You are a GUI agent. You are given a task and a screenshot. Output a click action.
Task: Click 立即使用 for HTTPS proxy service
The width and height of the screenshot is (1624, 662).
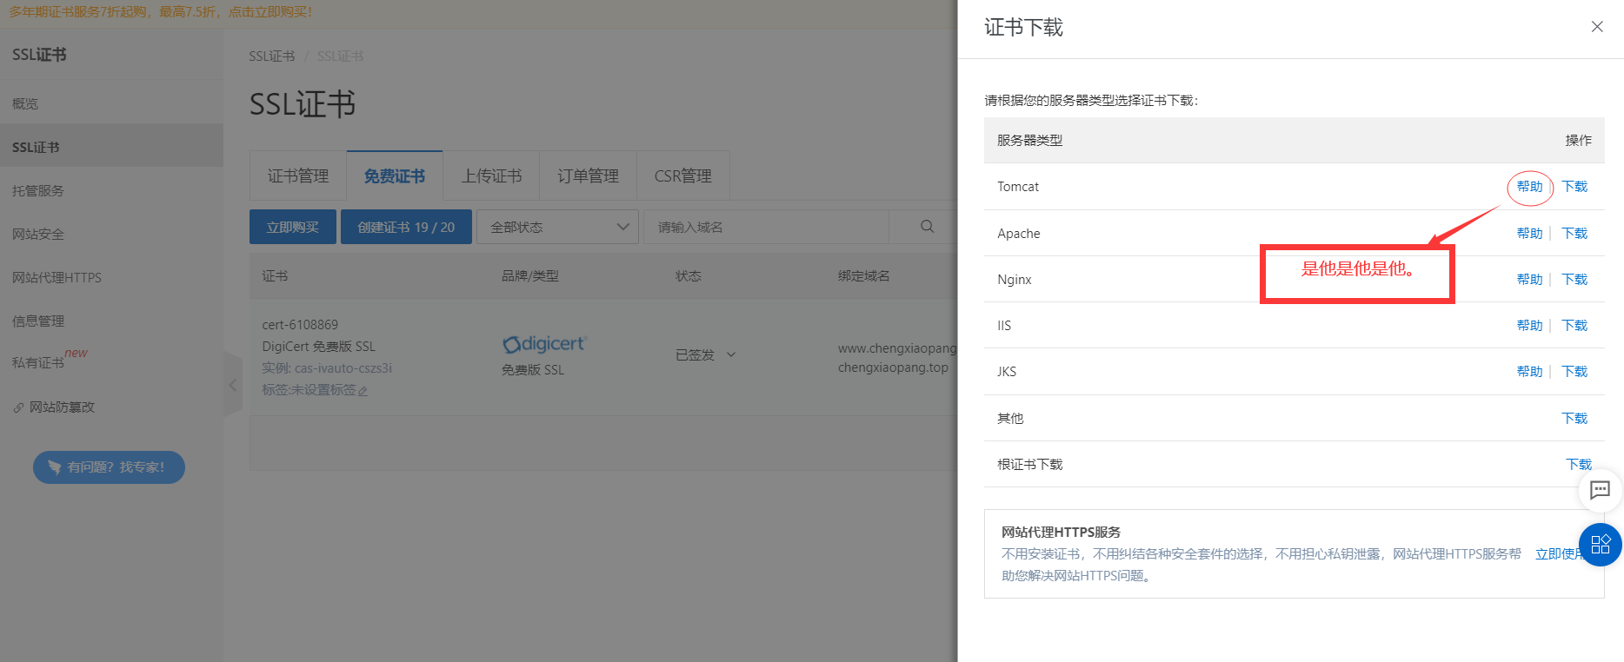tap(1558, 554)
